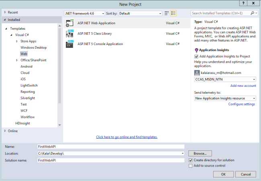Click OK to create the project

coord(223,174)
